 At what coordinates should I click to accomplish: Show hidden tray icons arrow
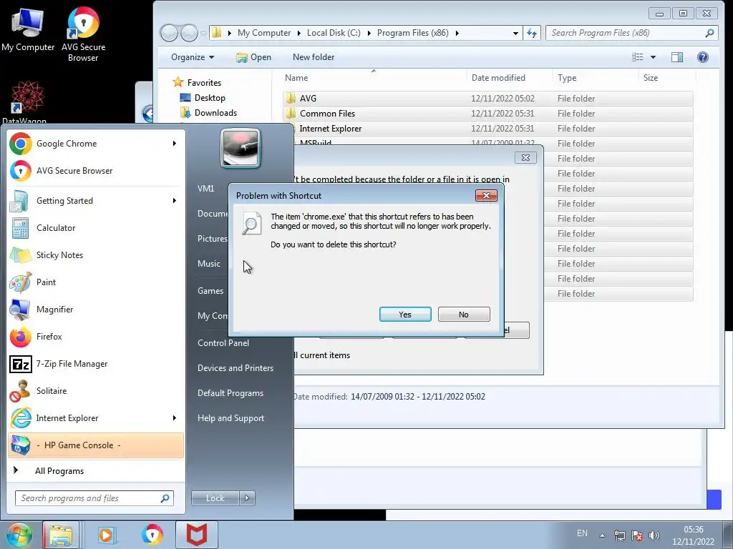603,535
